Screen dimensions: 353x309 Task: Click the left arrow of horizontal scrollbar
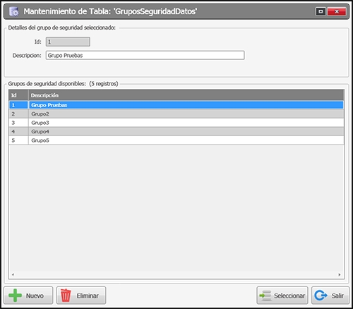[x=13, y=274]
